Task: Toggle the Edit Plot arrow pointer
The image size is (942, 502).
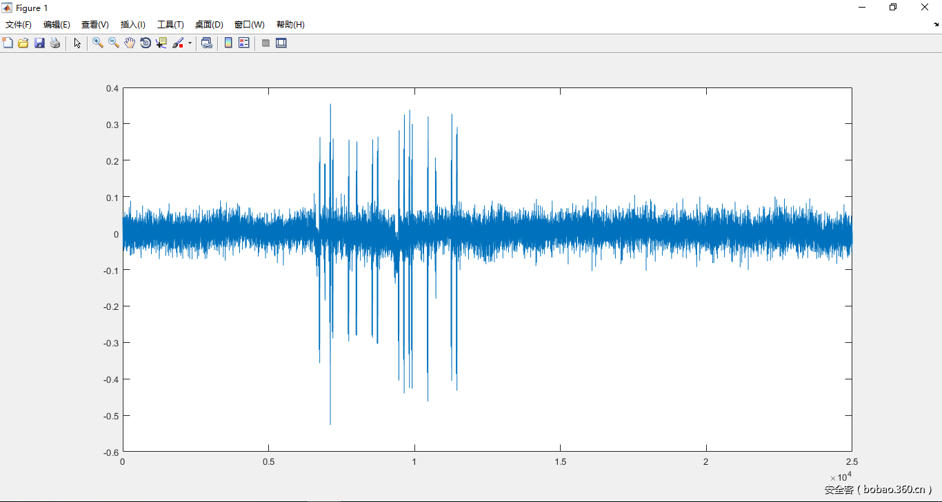Action: click(x=77, y=43)
